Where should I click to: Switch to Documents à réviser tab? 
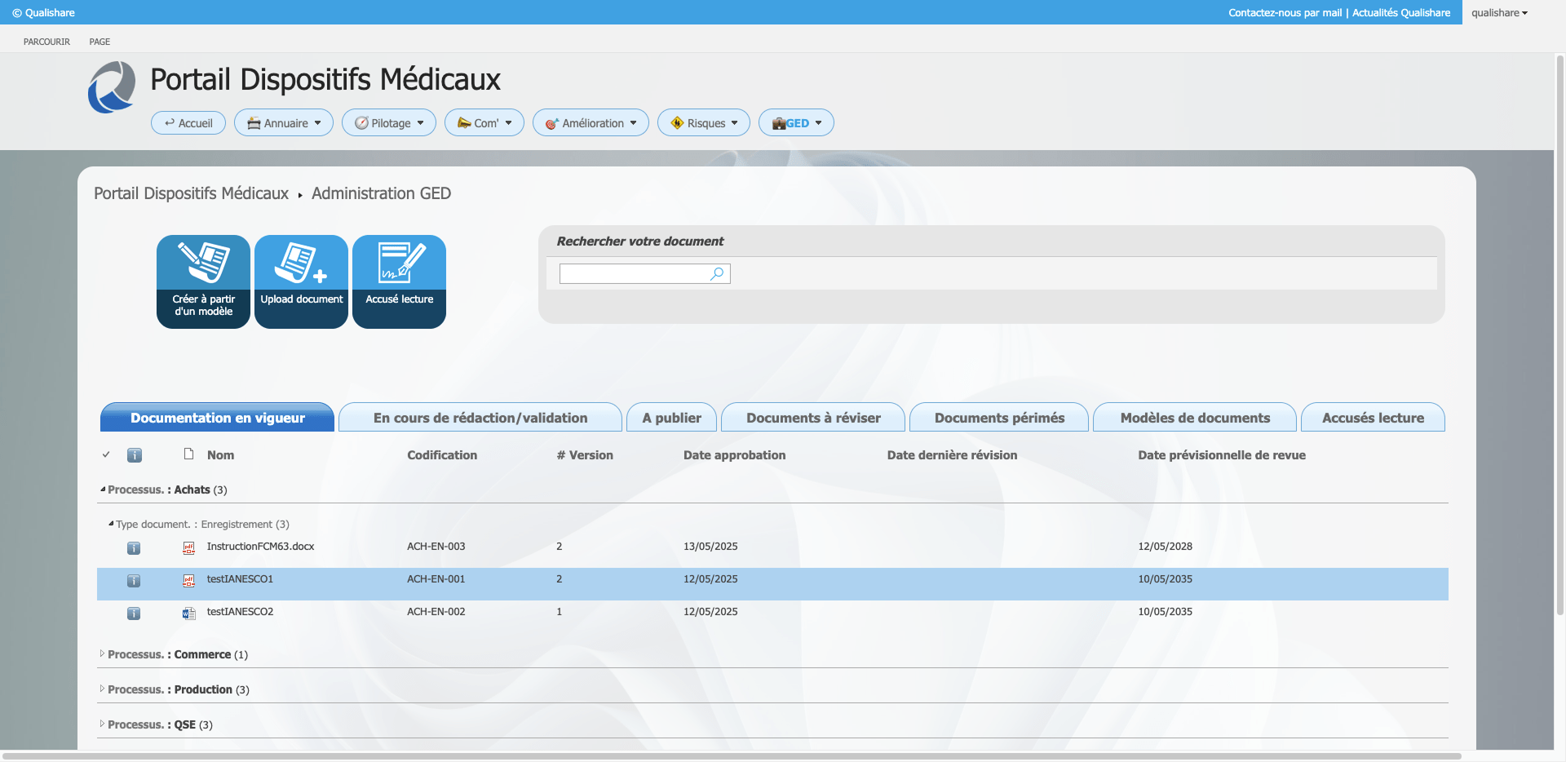point(813,417)
